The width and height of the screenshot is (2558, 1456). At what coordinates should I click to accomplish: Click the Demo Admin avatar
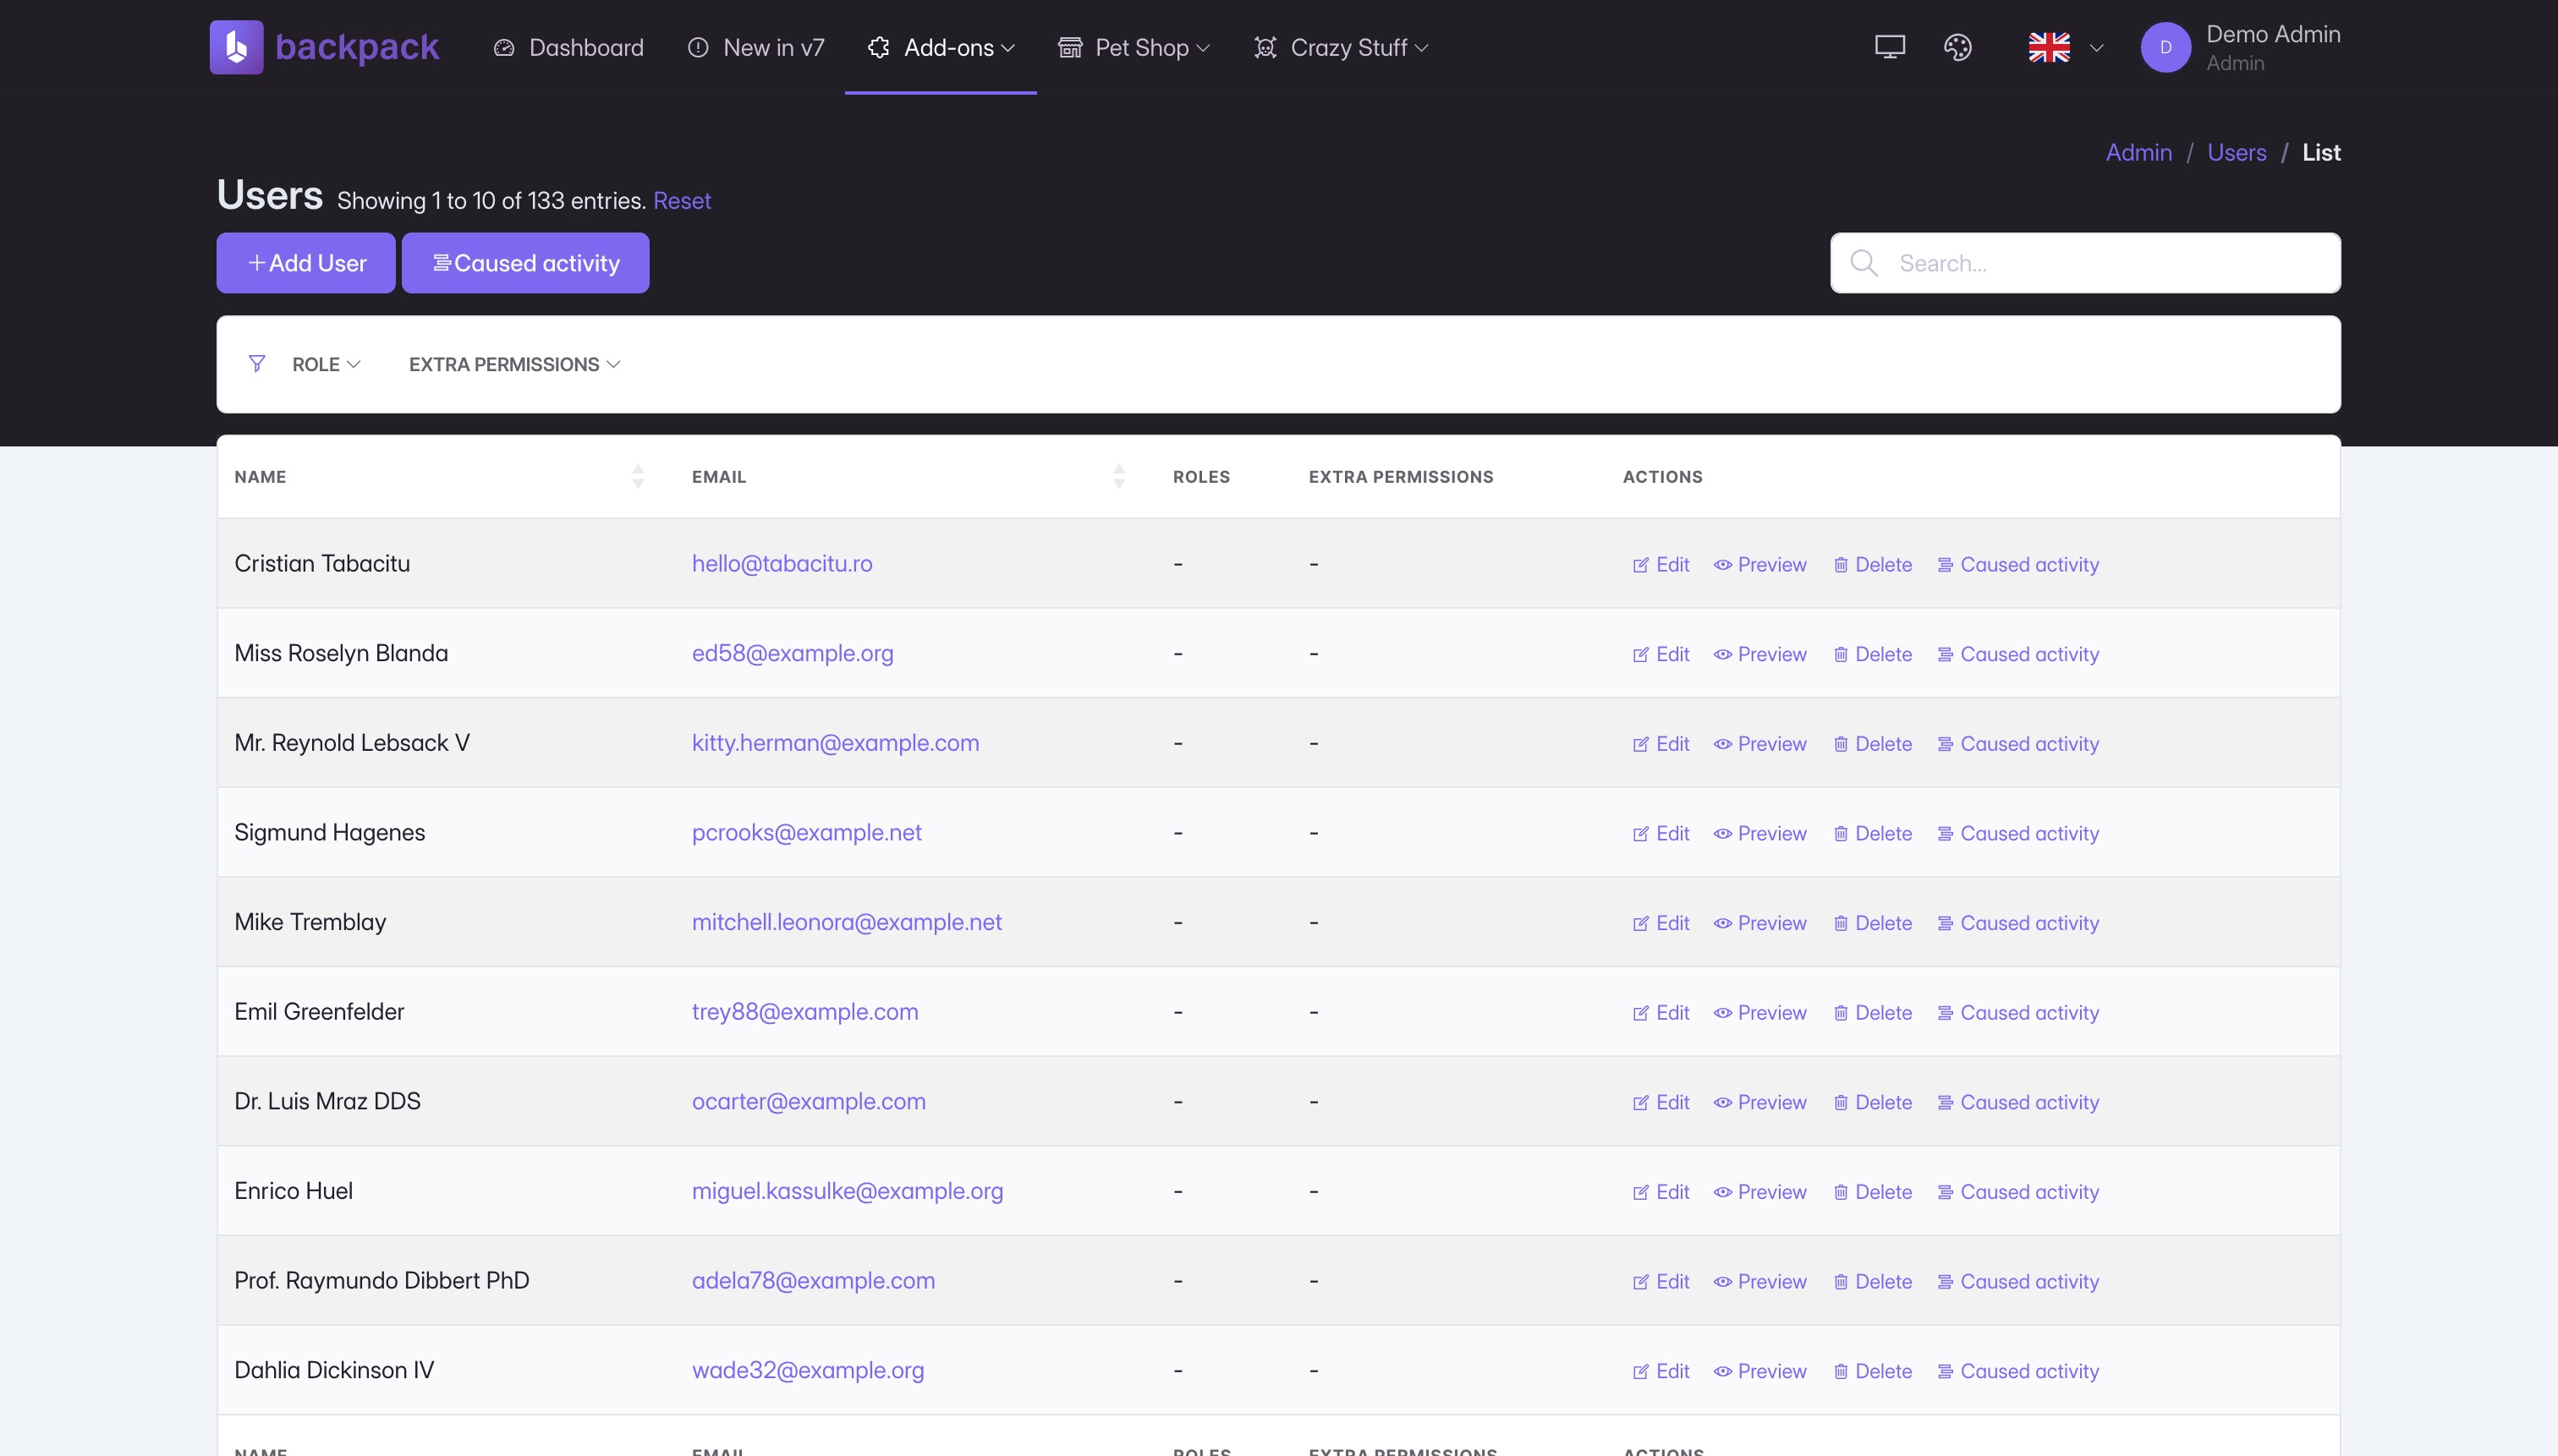2165,47
